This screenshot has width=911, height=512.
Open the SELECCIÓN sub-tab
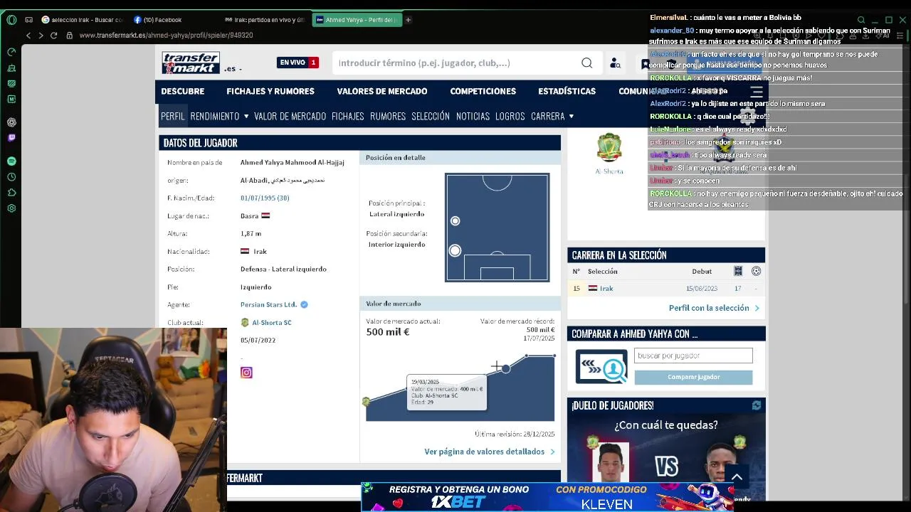(431, 116)
